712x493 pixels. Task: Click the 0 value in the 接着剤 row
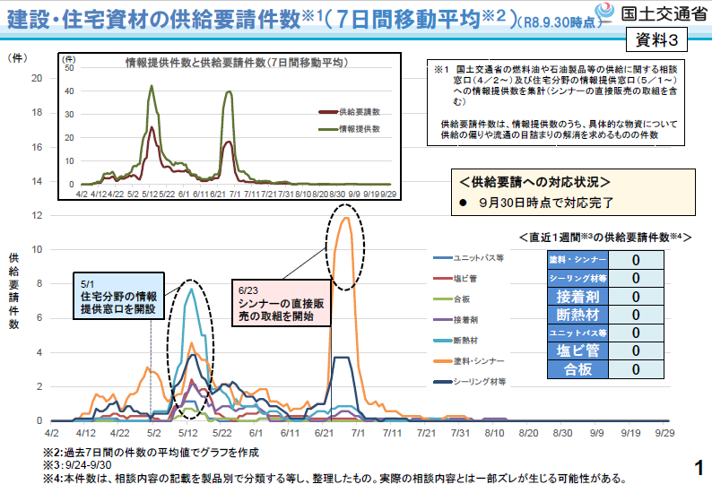pyautogui.click(x=636, y=297)
